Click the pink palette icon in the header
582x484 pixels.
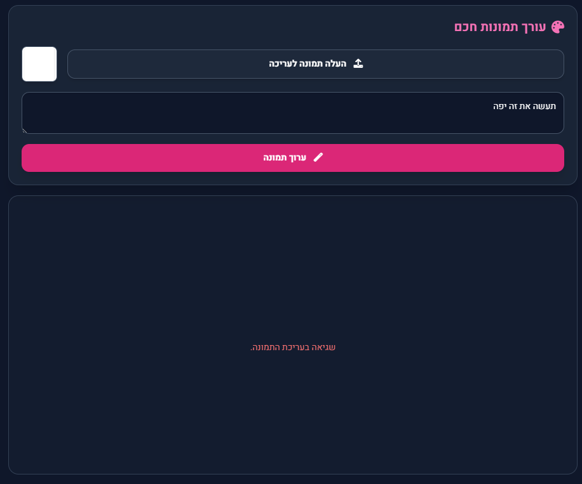pyautogui.click(x=557, y=27)
